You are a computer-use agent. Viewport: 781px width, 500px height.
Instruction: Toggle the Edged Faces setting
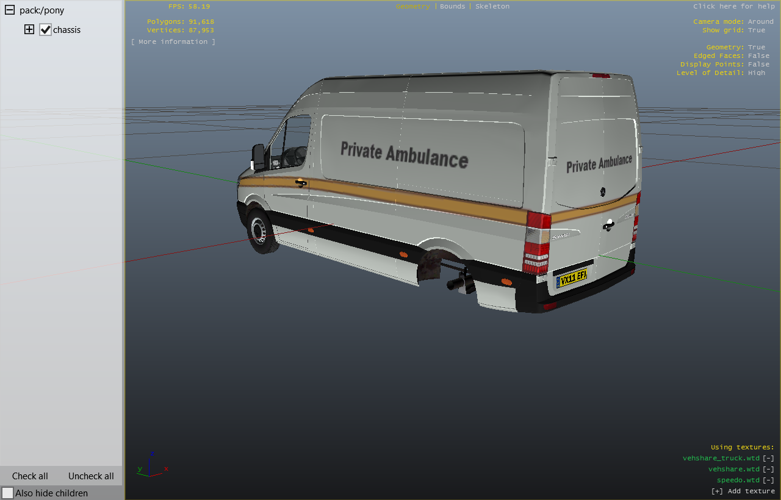[758, 55]
